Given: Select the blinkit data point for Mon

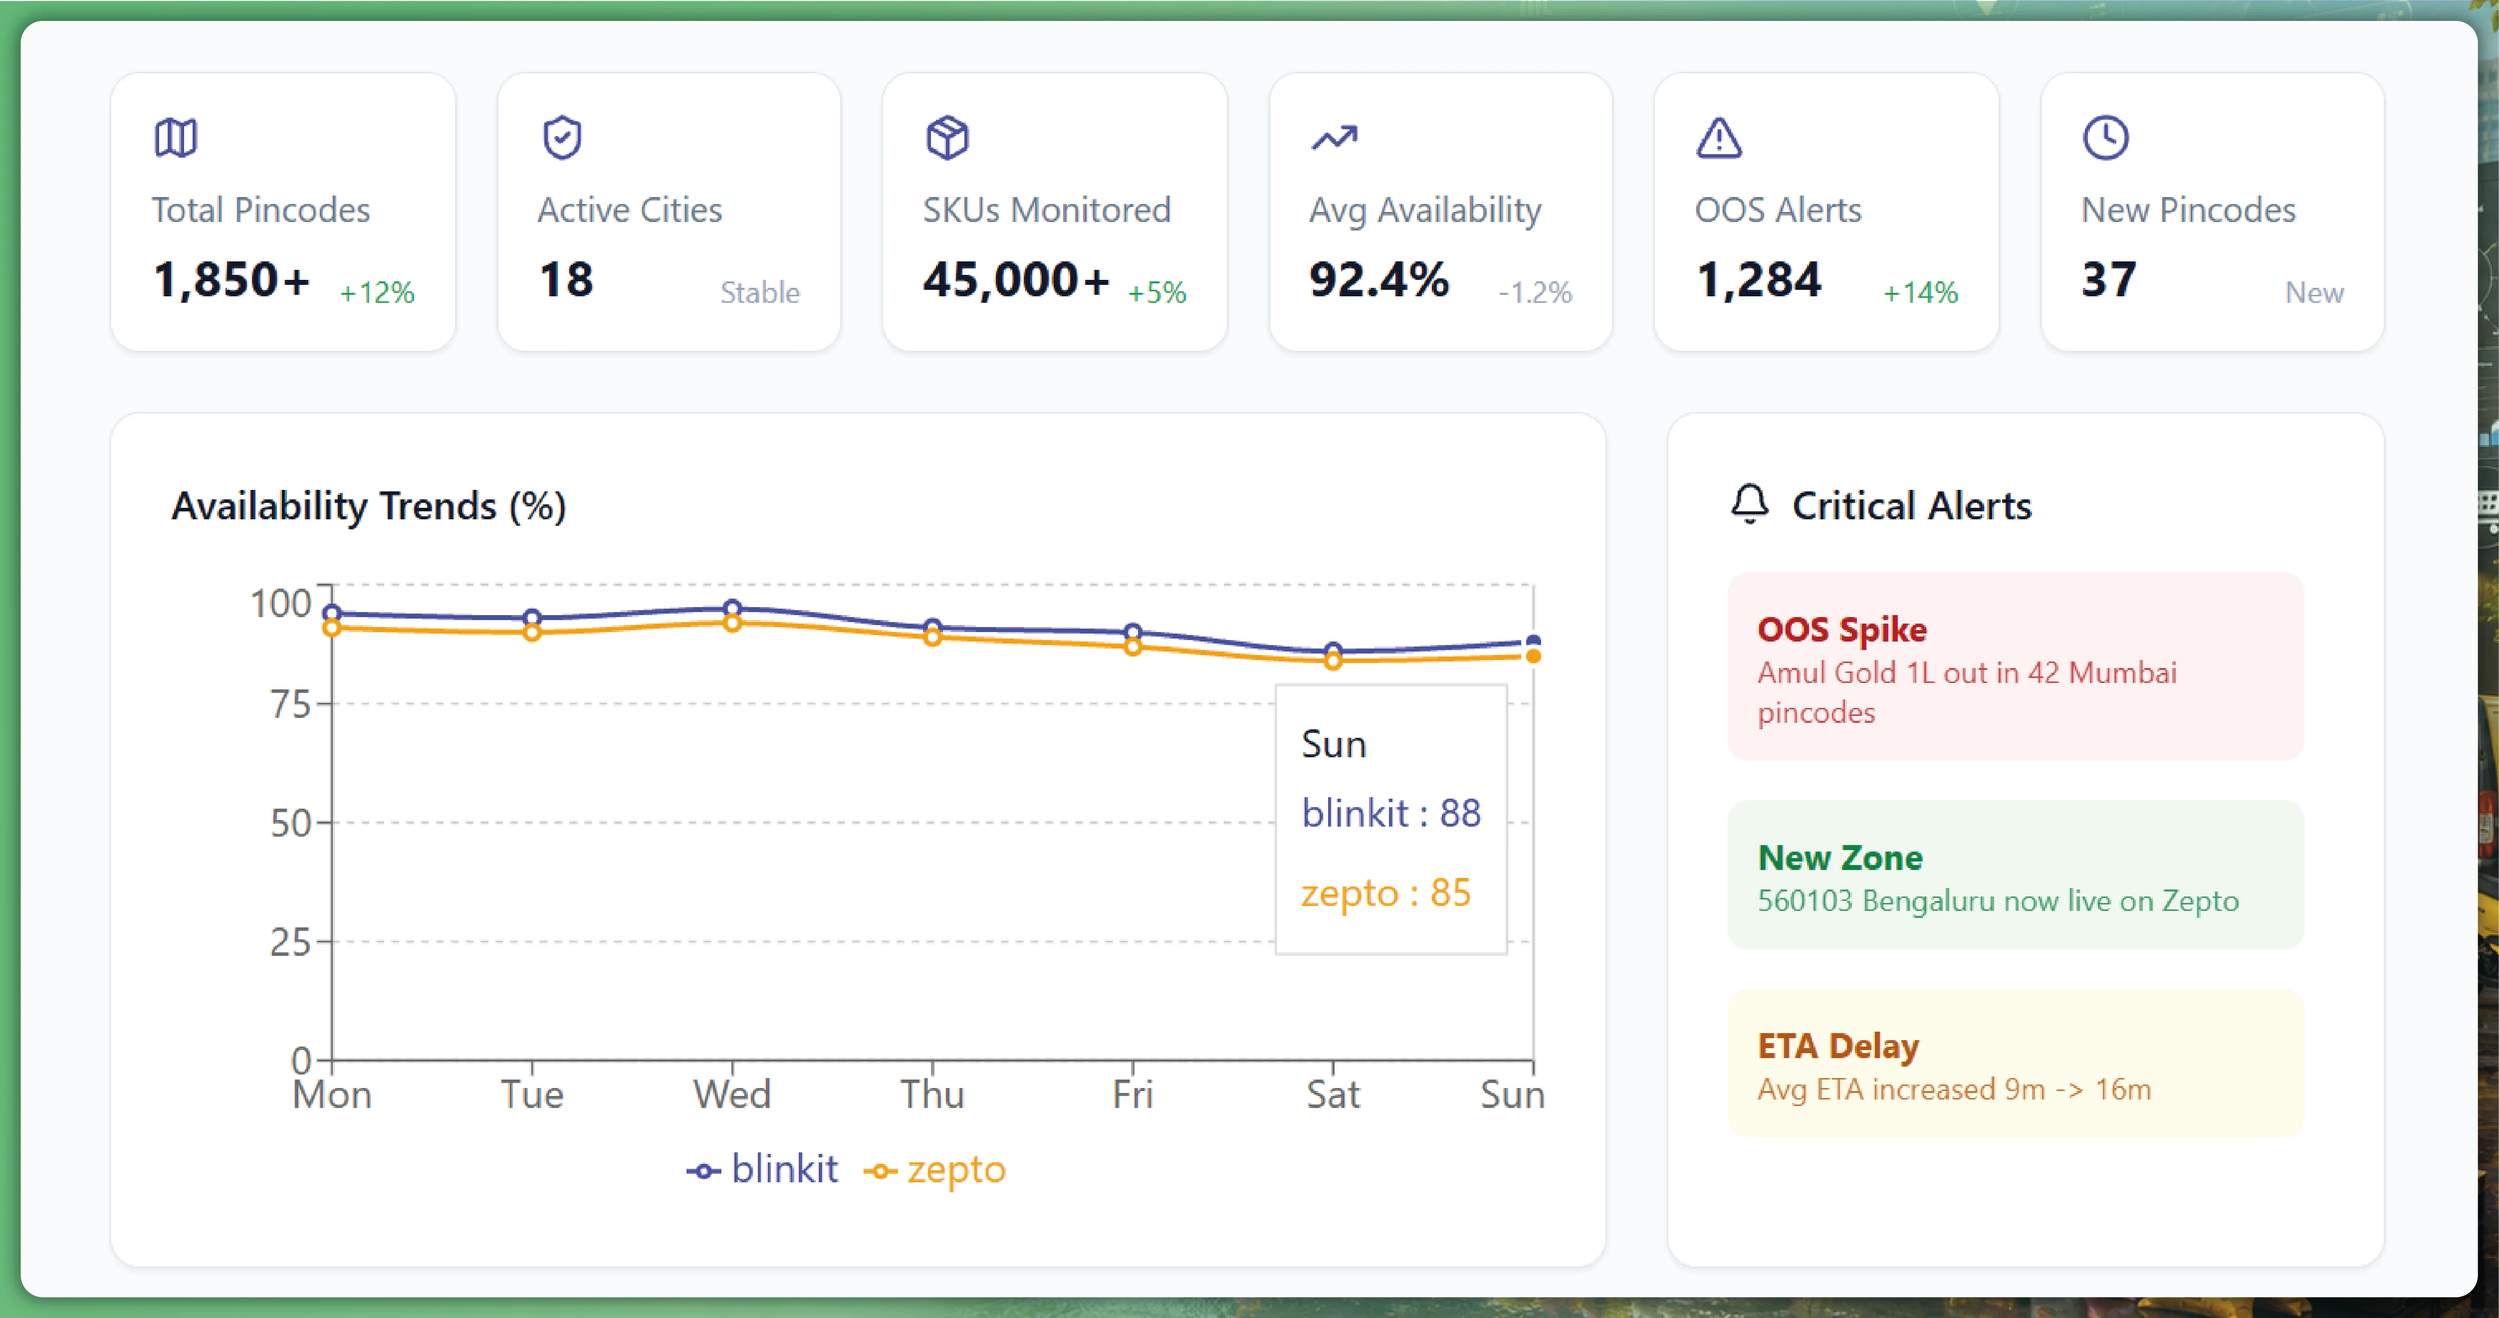Looking at the screenshot, I should [x=332, y=613].
